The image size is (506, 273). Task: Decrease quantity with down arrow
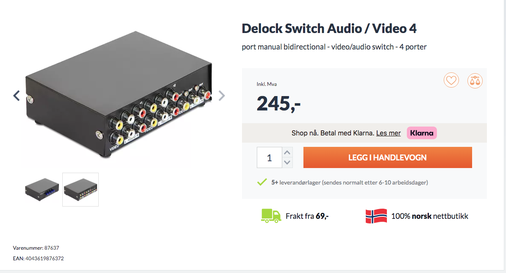pyautogui.click(x=287, y=163)
